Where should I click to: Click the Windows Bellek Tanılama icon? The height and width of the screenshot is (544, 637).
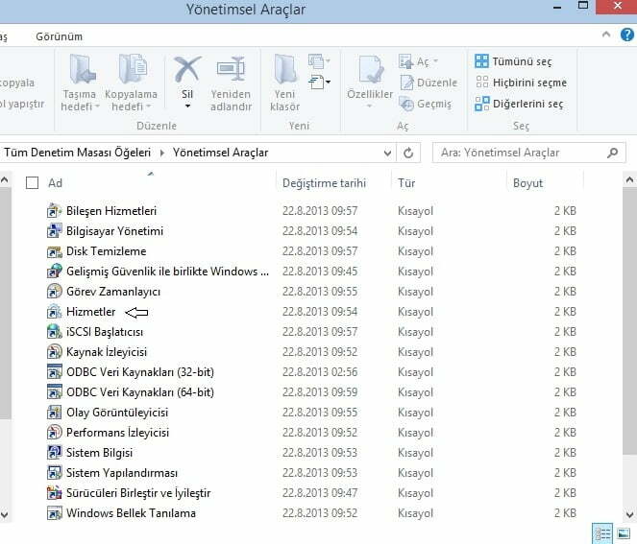pos(55,512)
